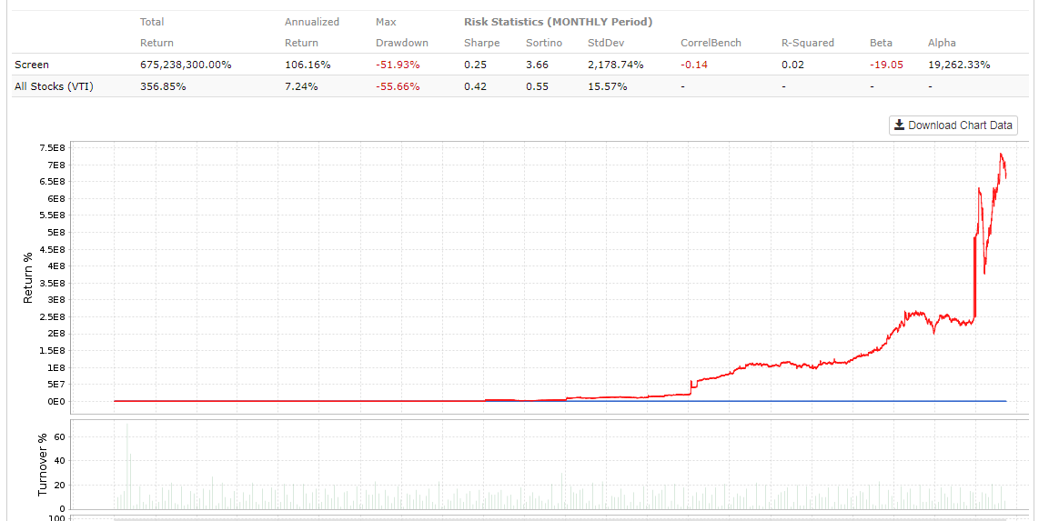Click the Sharpe column header
1049x521 pixels.
click(x=481, y=43)
